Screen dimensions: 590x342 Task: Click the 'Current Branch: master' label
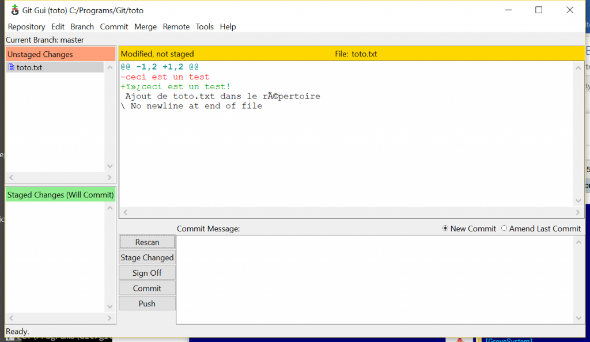(45, 40)
